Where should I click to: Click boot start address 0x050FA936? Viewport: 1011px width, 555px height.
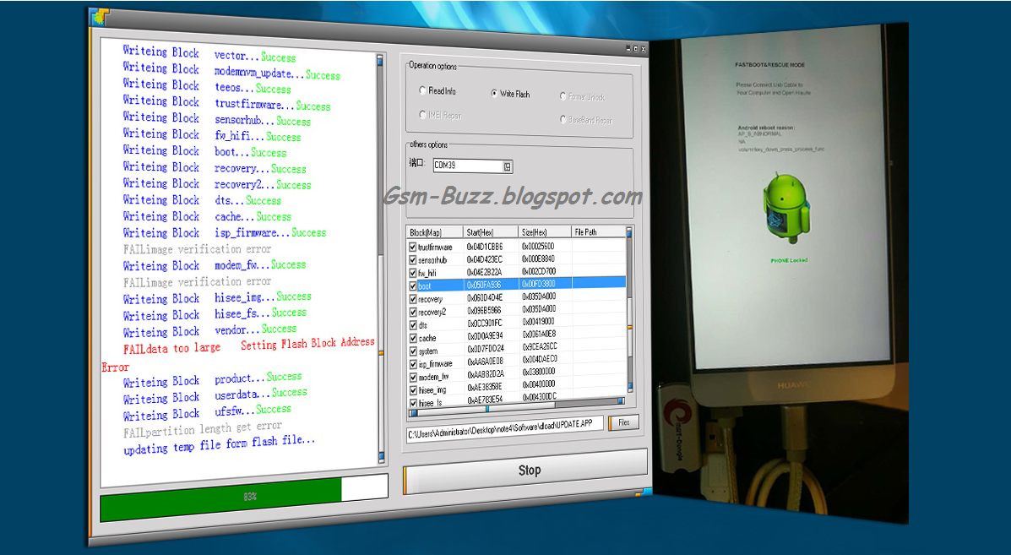click(484, 285)
